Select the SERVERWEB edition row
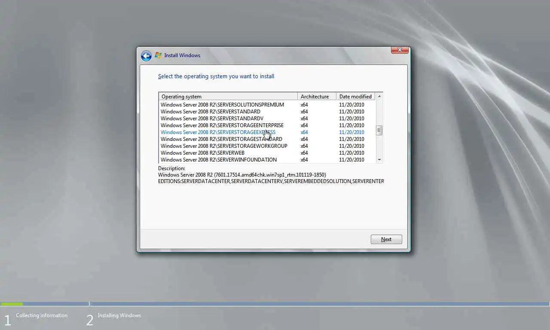 tap(267, 153)
